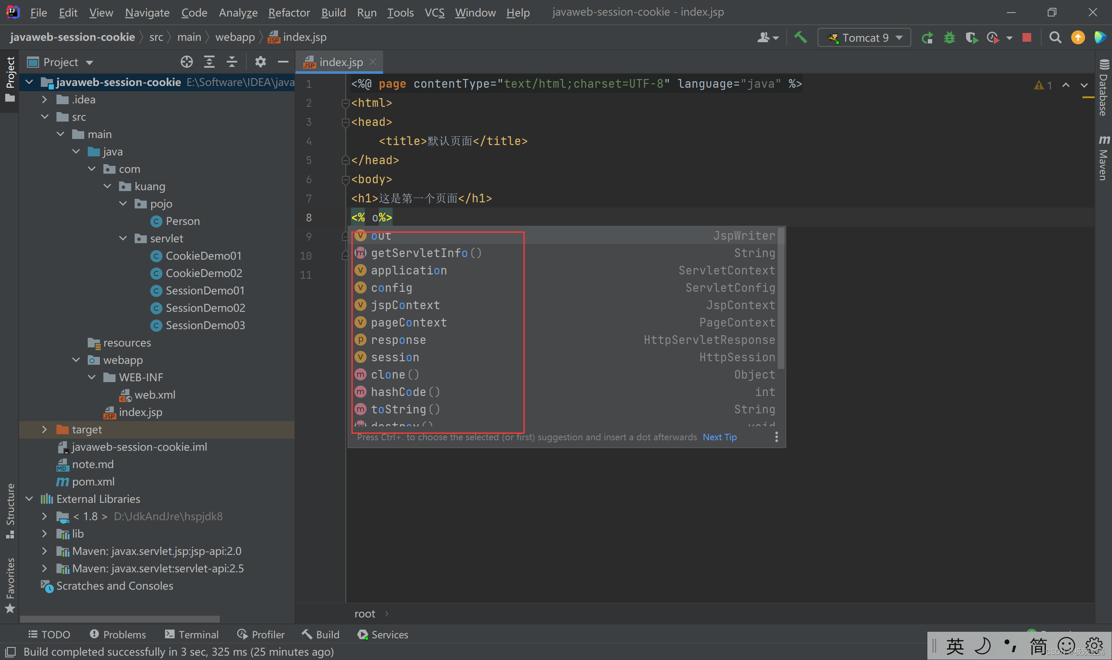Go to previous highlighted error arrow
Viewport: 1112px width, 660px height.
[x=1066, y=85]
